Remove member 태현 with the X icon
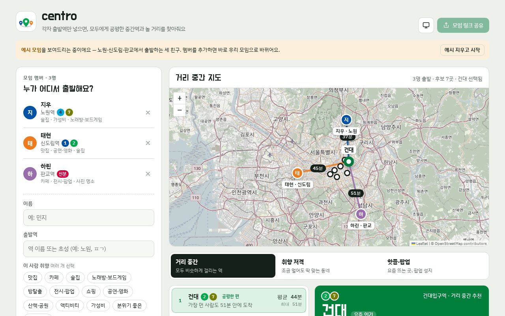505x316 pixels. (148, 143)
